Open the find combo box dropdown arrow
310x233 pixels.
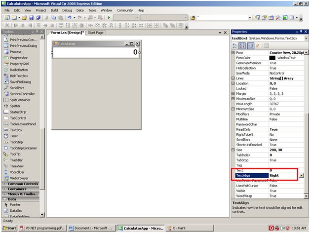tap(250, 18)
